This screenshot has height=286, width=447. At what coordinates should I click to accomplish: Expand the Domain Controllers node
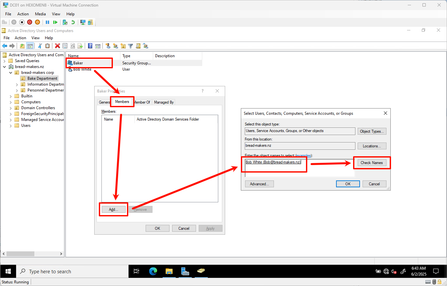[10, 108]
